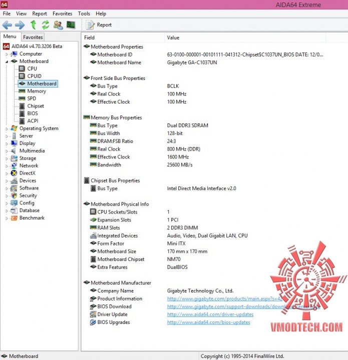
Task: Expand the Display node
Action: tap(7, 143)
